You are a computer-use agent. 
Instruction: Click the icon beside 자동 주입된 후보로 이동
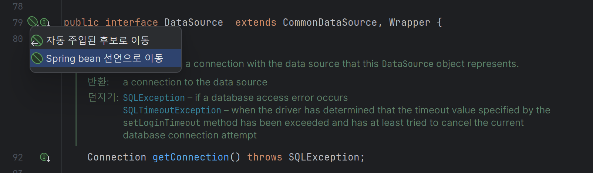(37, 40)
